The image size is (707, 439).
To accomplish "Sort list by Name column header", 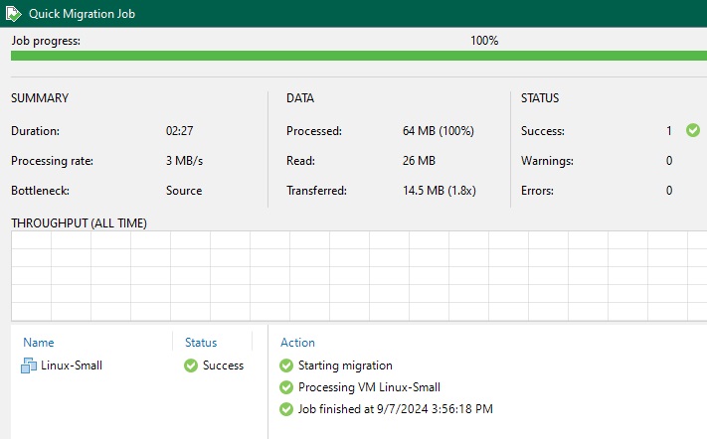I will [38, 343].
